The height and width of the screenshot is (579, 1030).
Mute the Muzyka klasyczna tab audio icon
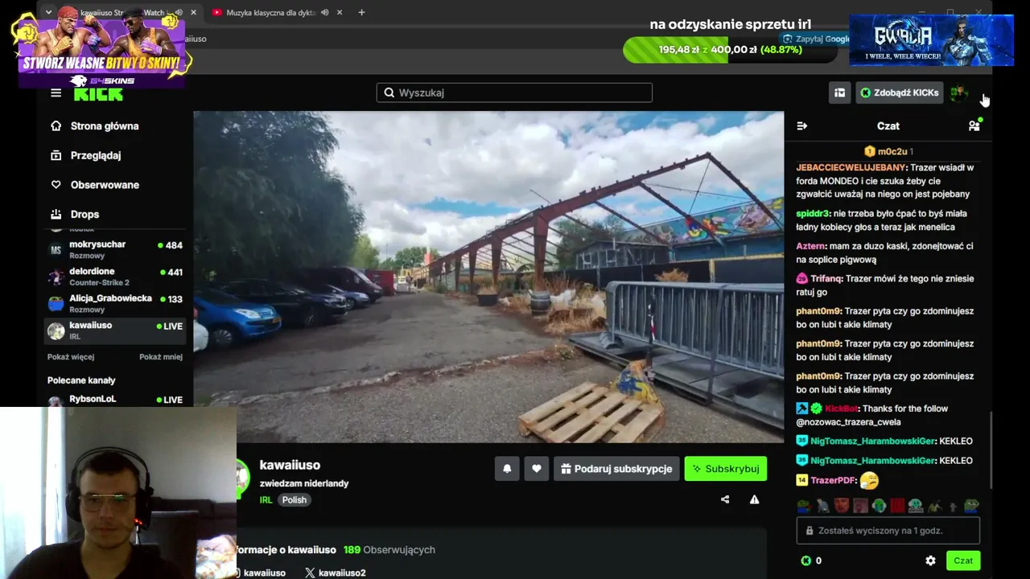click(324, 13)
